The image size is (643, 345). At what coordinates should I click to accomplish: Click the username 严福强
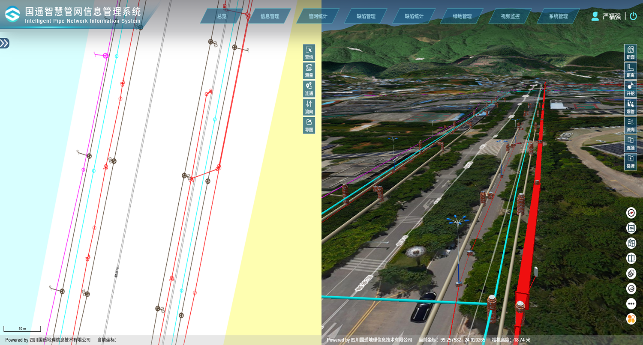pyautogui.click(x=611, y=16)
